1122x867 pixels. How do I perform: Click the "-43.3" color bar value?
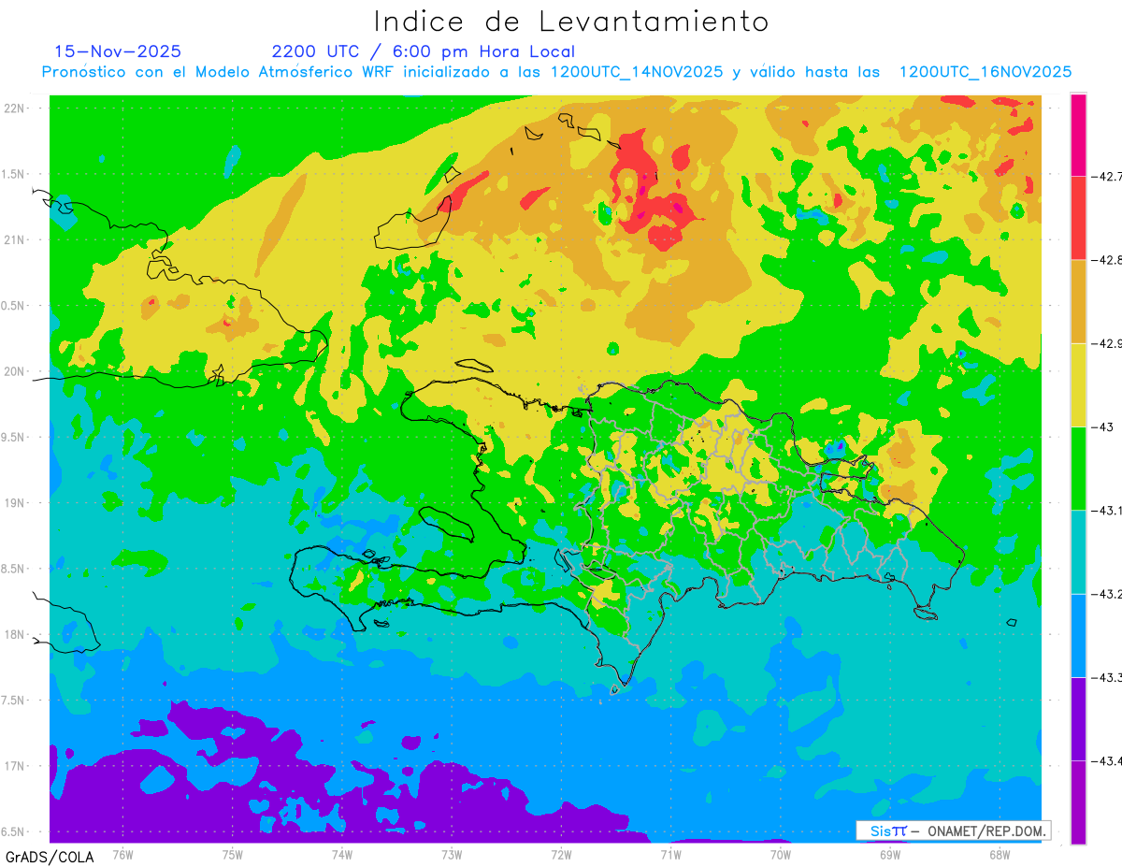pyautogui.click(x=1105, y=677)
